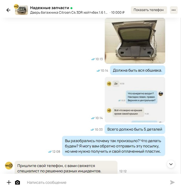
Task: Click the plus attachment icon
Action: tap(9, 182)
